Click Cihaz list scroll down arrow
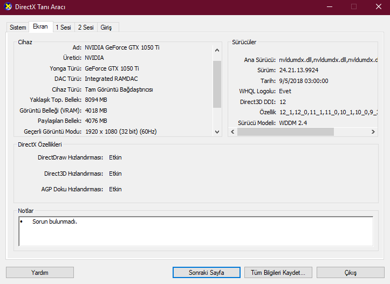This screenshot has height=284, width=390. (217, 132)
